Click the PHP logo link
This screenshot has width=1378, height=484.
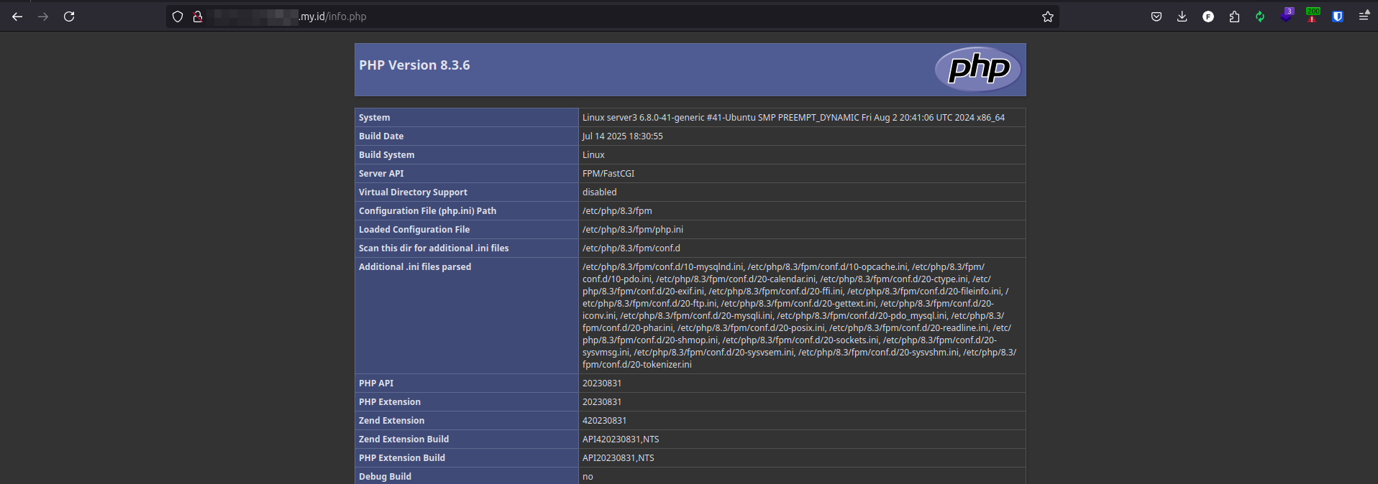coord(978,70)
